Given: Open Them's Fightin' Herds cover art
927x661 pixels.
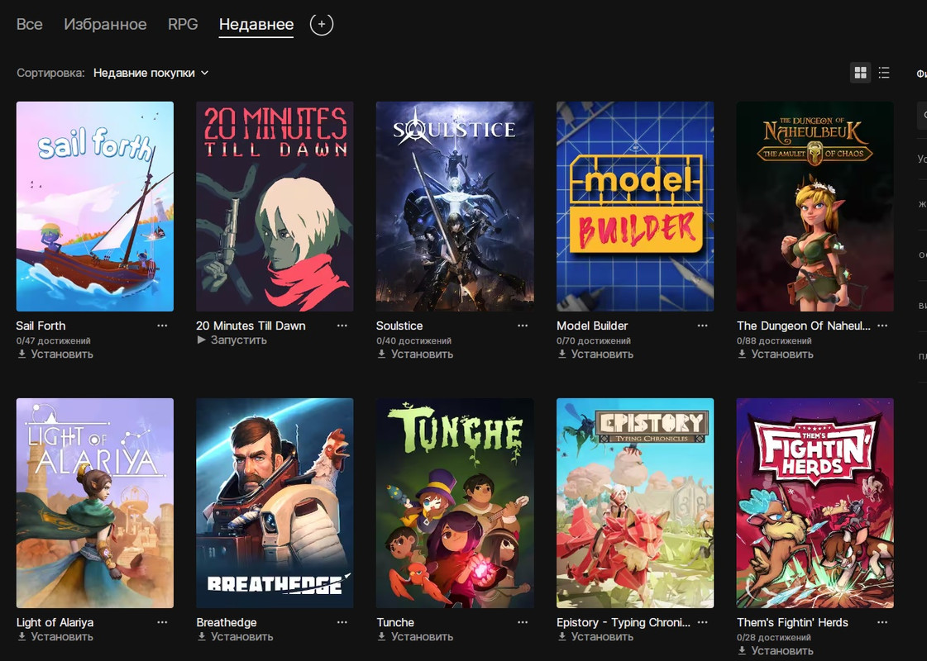Looking at the screenshot, I should [815, 502].
